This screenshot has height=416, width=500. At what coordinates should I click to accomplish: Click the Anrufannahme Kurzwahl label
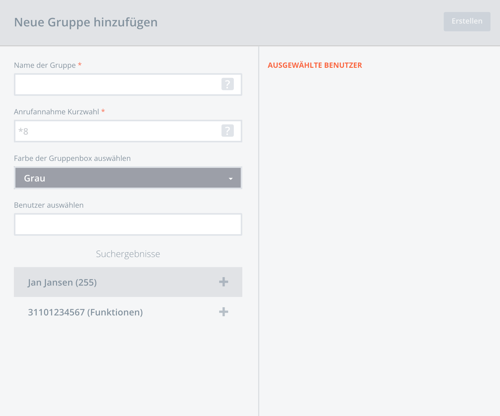tap(57, 112)
